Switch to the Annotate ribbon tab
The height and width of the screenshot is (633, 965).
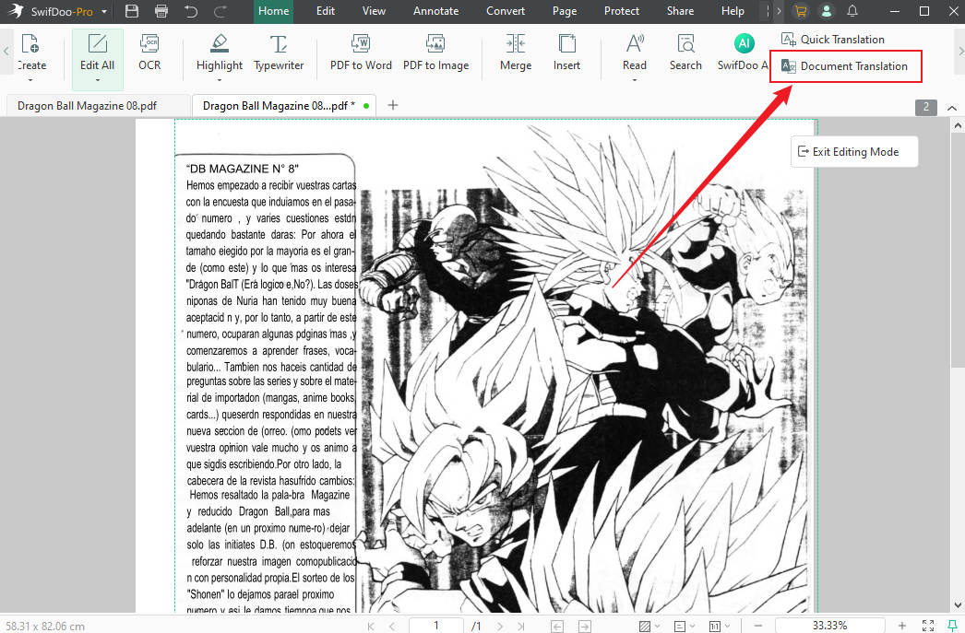[x=435, y=11]
